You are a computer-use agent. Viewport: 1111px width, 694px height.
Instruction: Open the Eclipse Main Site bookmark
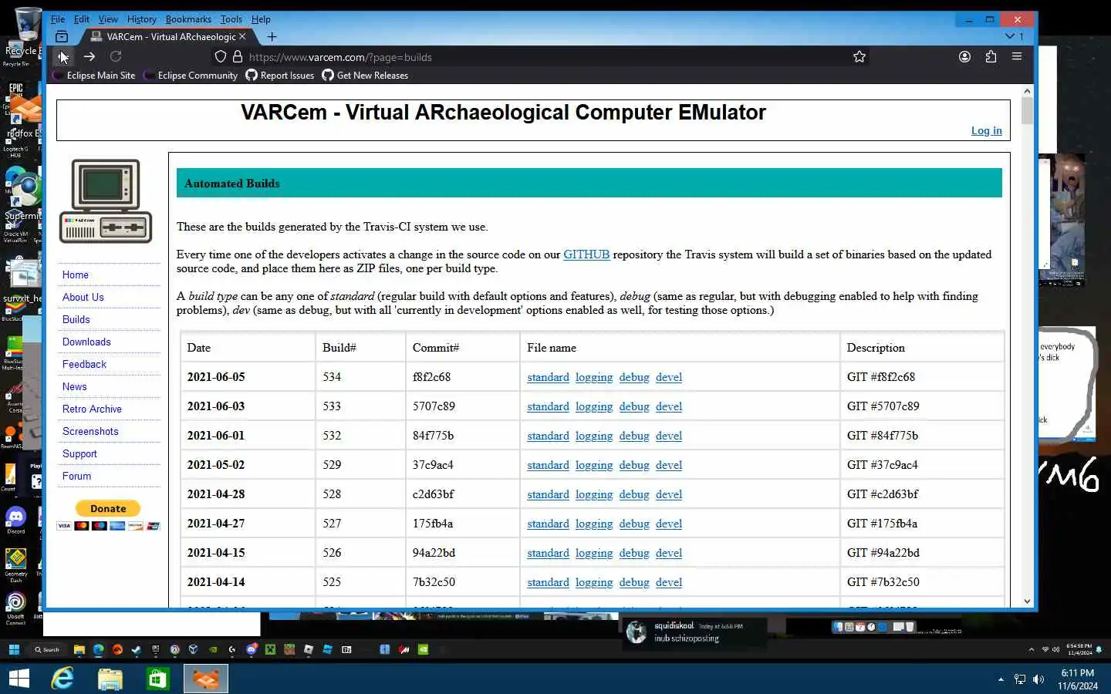pyautogui.click(x=95, y=76)
